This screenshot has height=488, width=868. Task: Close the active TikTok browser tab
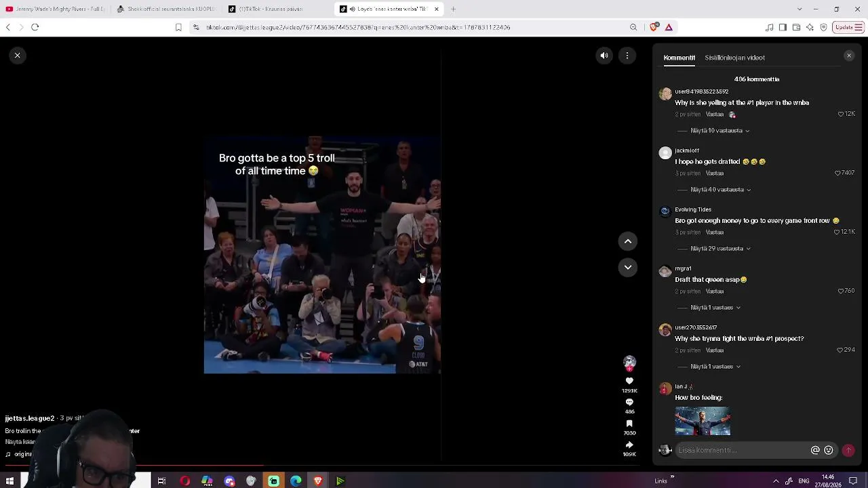coord(437,9)
